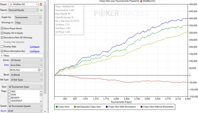Click the green Chips Won legend swatch
The width and height of the screenshot is (198, 113).
tap(57, 107)
